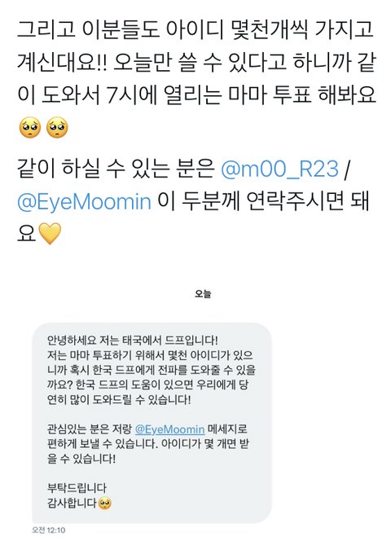Click the second pleading face emoji
391x554 pixels.
point(57,127)
